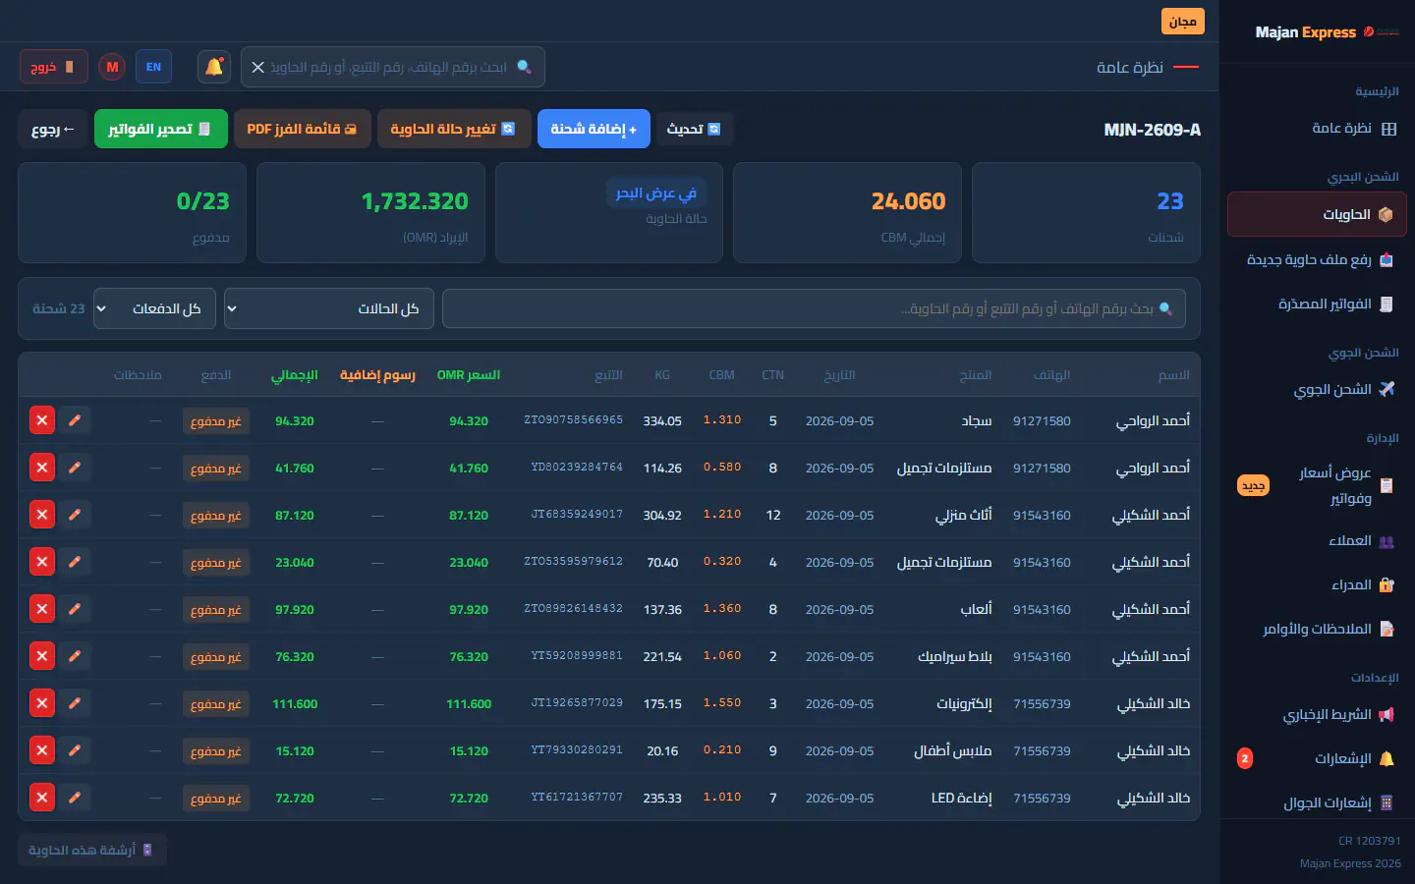
Task: Open العملاء in the sidebar
Action: point(1317,541)
